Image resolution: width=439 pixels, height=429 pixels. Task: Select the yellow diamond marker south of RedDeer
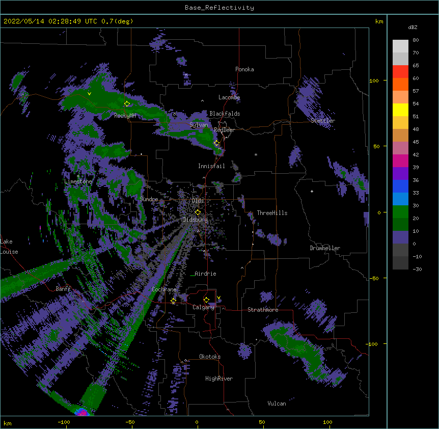click(x=217, y=143)
